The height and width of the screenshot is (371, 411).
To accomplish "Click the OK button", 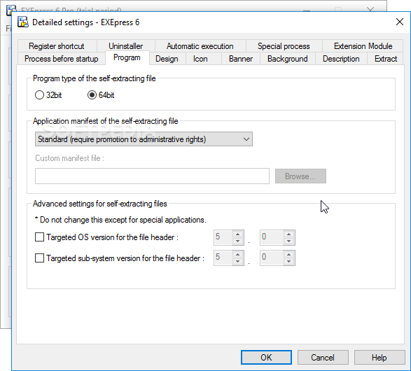I will point(266,358).
